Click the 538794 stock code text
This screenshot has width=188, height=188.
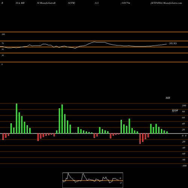(126, 3)
